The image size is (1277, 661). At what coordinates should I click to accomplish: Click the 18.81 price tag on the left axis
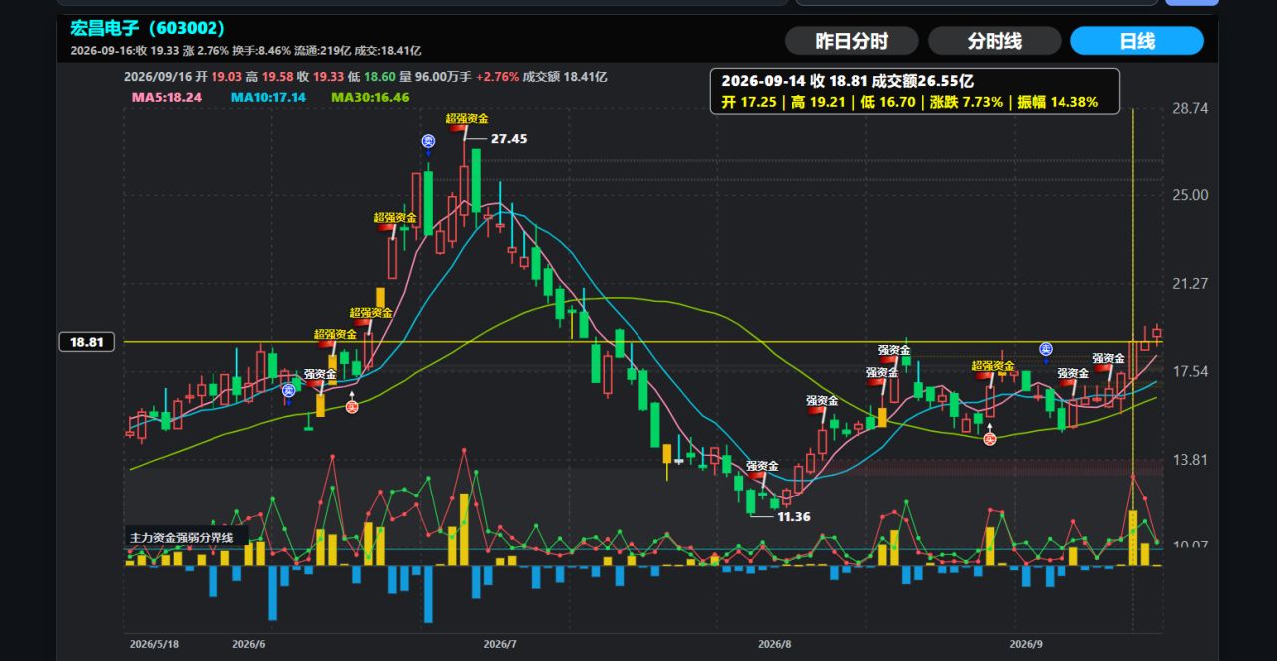87,342
